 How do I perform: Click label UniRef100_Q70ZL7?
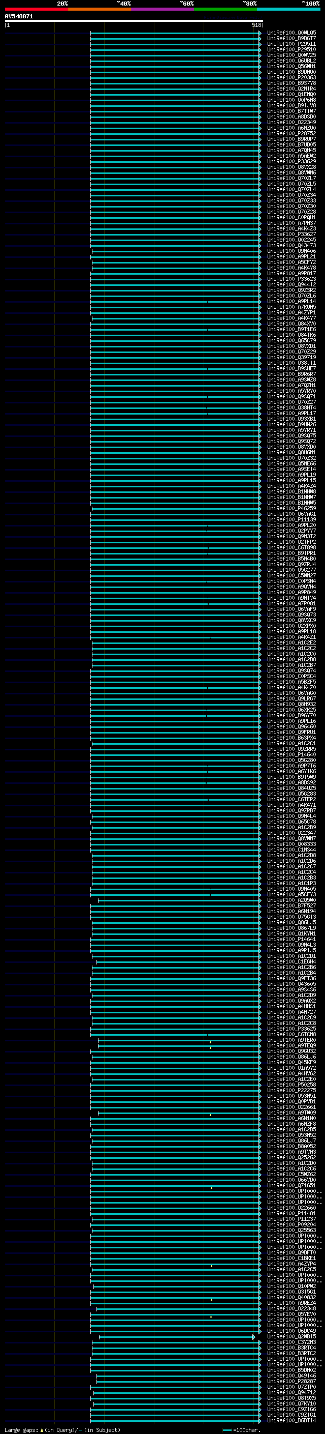(291, 178)
